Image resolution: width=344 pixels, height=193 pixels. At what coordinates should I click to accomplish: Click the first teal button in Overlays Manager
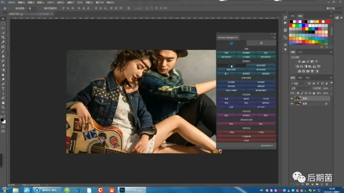[226, 53]
